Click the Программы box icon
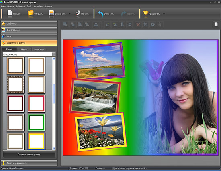This screenshot has height=171, width=221. pyautogui.click(x=145, y=13)
